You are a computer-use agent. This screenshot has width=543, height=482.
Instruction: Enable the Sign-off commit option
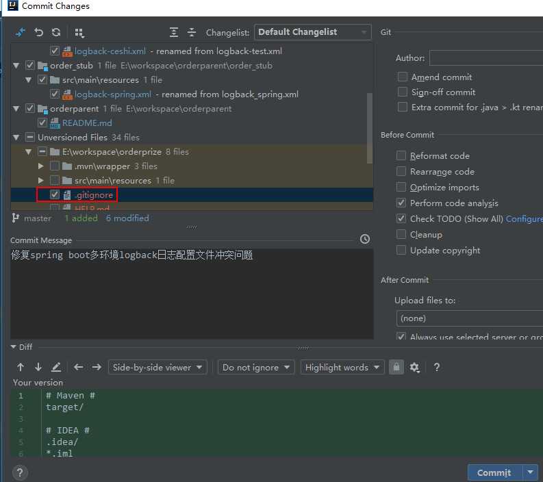click(403, 92)
